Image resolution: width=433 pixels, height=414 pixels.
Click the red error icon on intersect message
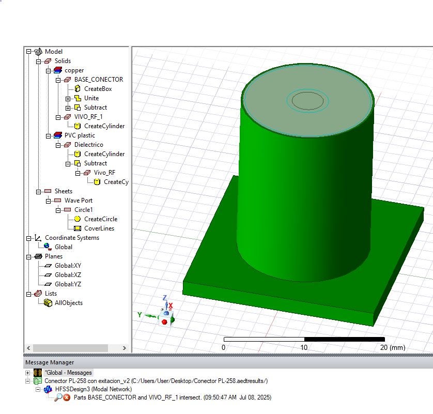pyautogui.click(x=67, y=397)
